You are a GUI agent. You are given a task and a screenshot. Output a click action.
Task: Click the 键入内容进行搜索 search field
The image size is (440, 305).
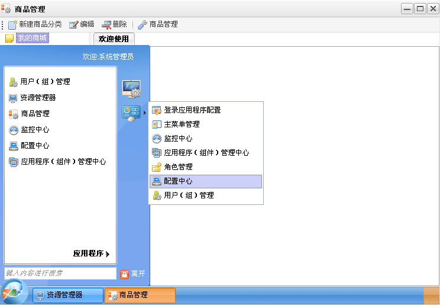[x=60, y=273]
